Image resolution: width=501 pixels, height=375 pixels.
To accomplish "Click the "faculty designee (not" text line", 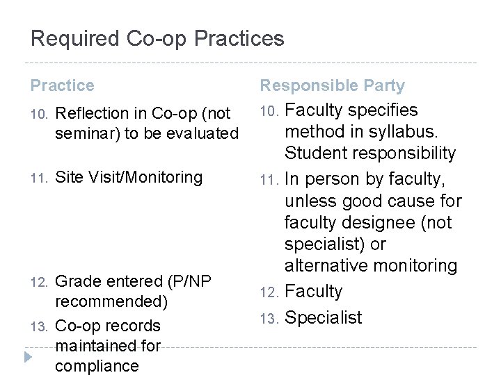I will click(367, 223).
